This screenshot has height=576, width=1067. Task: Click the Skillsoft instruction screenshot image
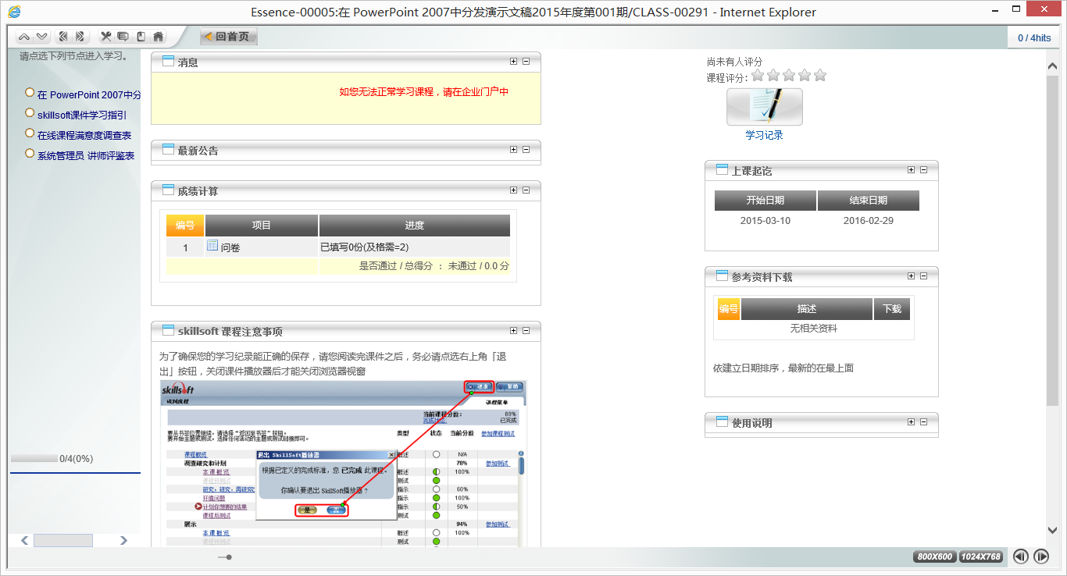(x=343, y=464)
